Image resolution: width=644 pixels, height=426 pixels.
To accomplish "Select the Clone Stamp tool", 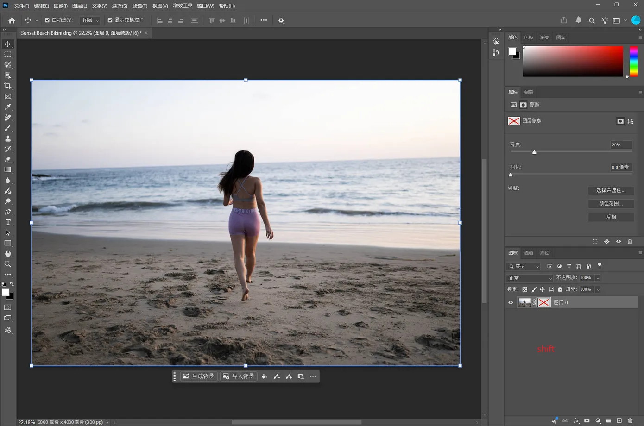I will click(8, 138).
